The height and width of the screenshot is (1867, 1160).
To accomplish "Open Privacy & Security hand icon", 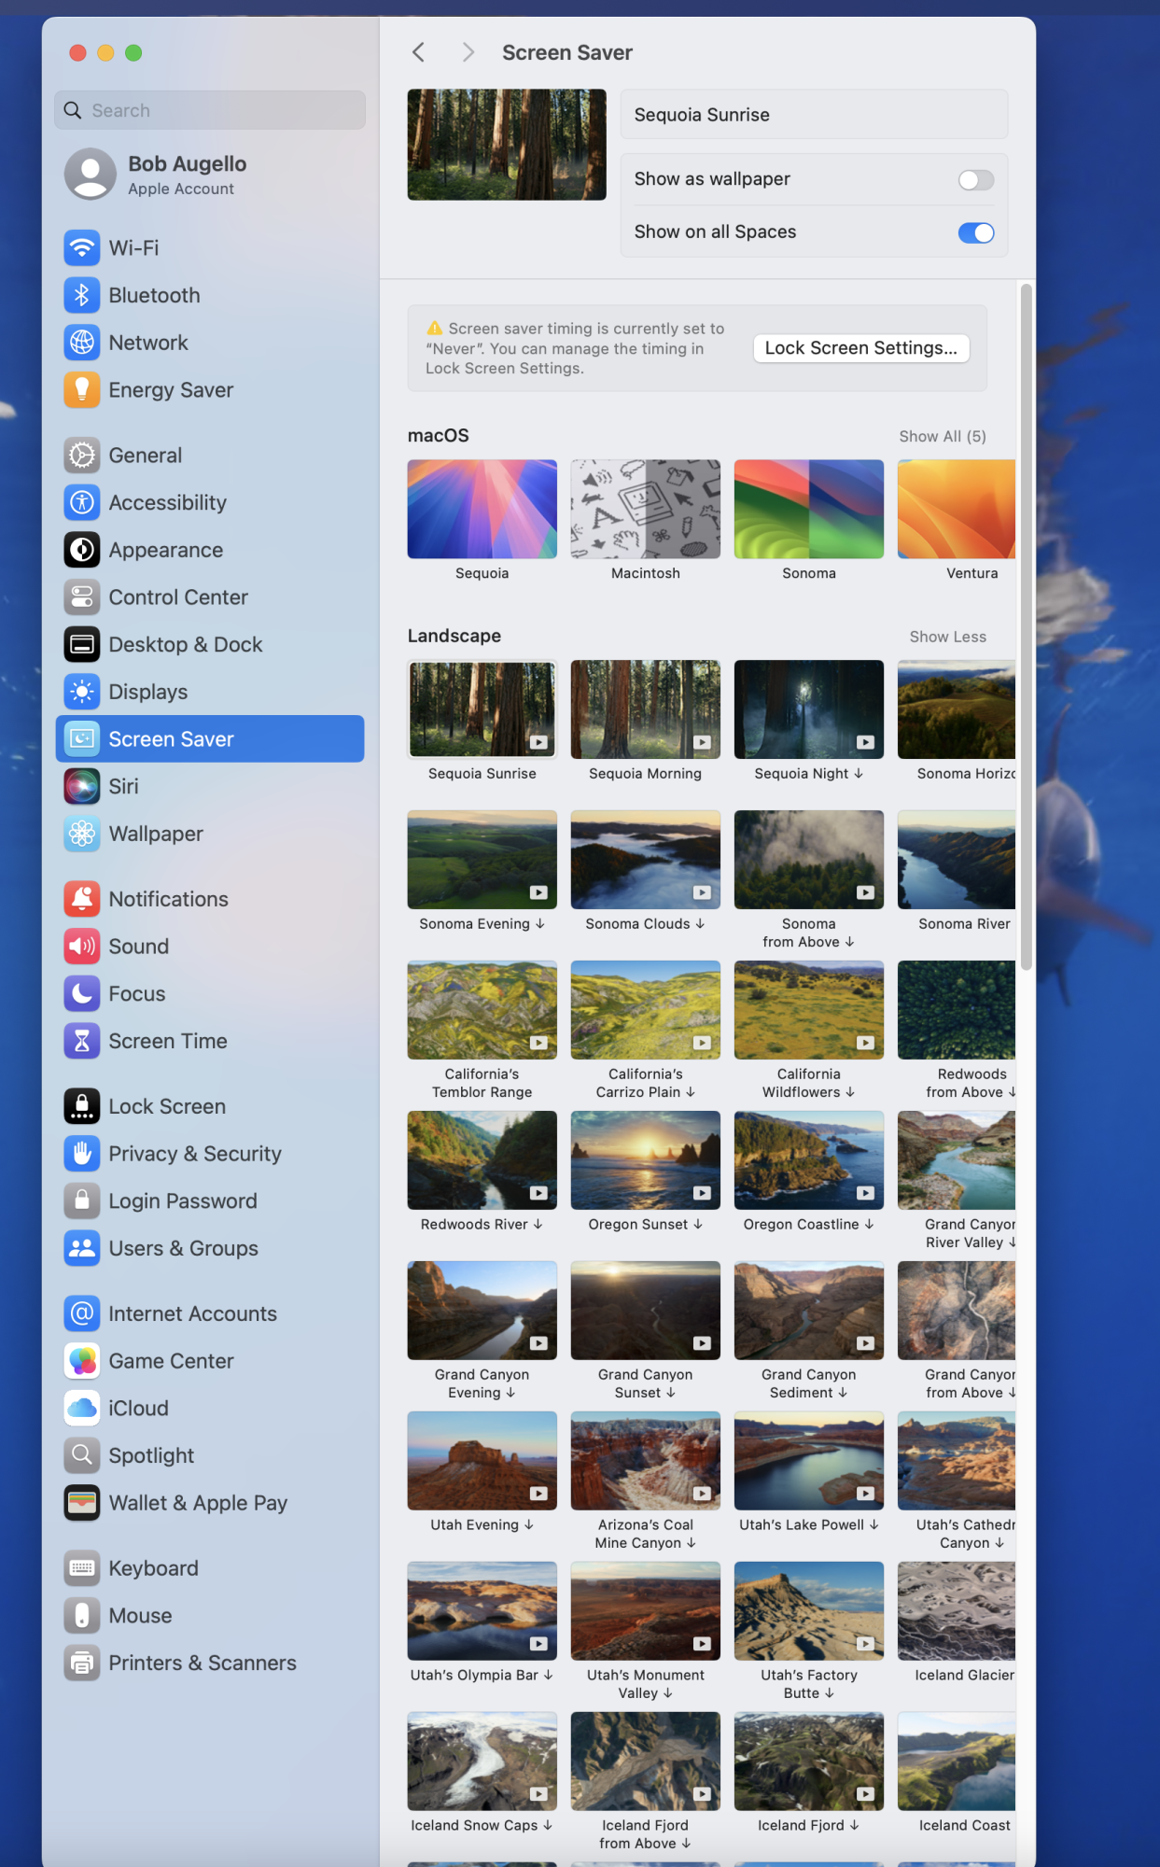I will (x=82, y=1154).
